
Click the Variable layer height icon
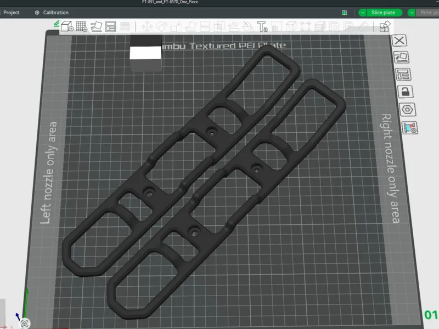(x=125, y=27)
